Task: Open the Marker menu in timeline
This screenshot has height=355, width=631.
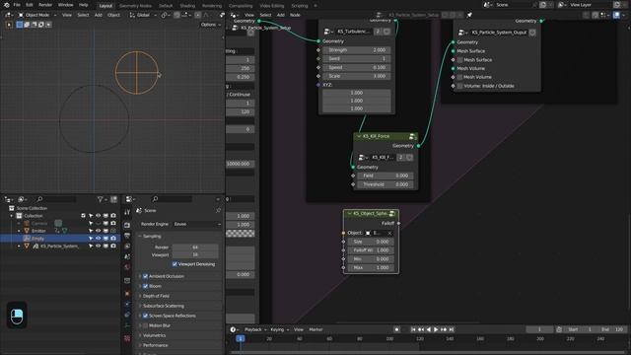Action: point(315,329)
